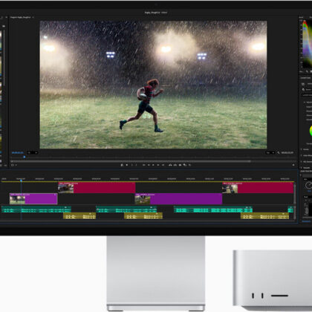Click the blue playhead timecode field
Image resolution: width=312 pixels, height=312 pixels.
[17, 153]
